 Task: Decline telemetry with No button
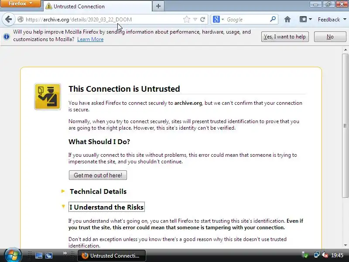click(x=330, y=37)
